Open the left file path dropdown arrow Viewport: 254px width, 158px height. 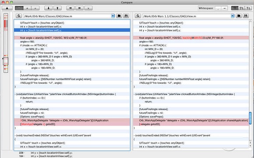tap(113, 16)
